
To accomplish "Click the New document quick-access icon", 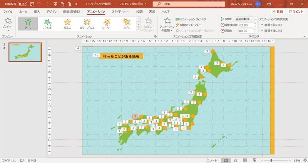I will click(x=62, y=4).
